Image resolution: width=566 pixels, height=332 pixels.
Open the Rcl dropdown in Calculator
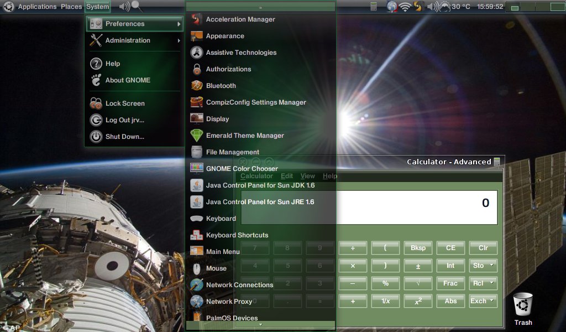click(483, 283)
